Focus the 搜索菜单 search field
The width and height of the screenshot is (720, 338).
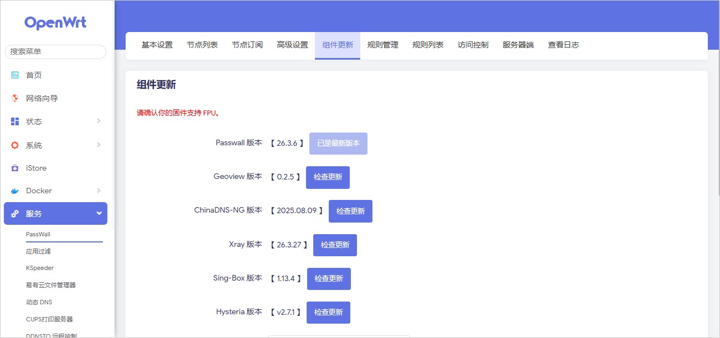55,51
